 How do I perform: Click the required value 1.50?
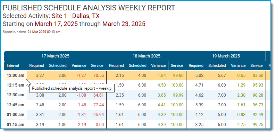[120, 85]
